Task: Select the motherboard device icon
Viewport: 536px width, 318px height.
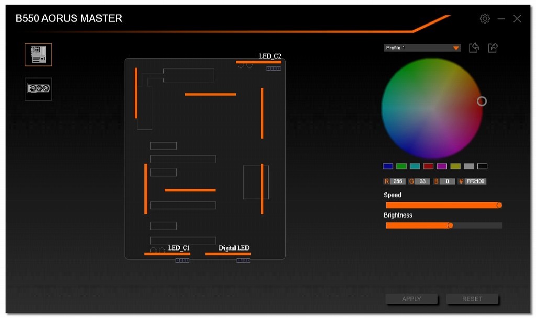Action: [38, 54]
